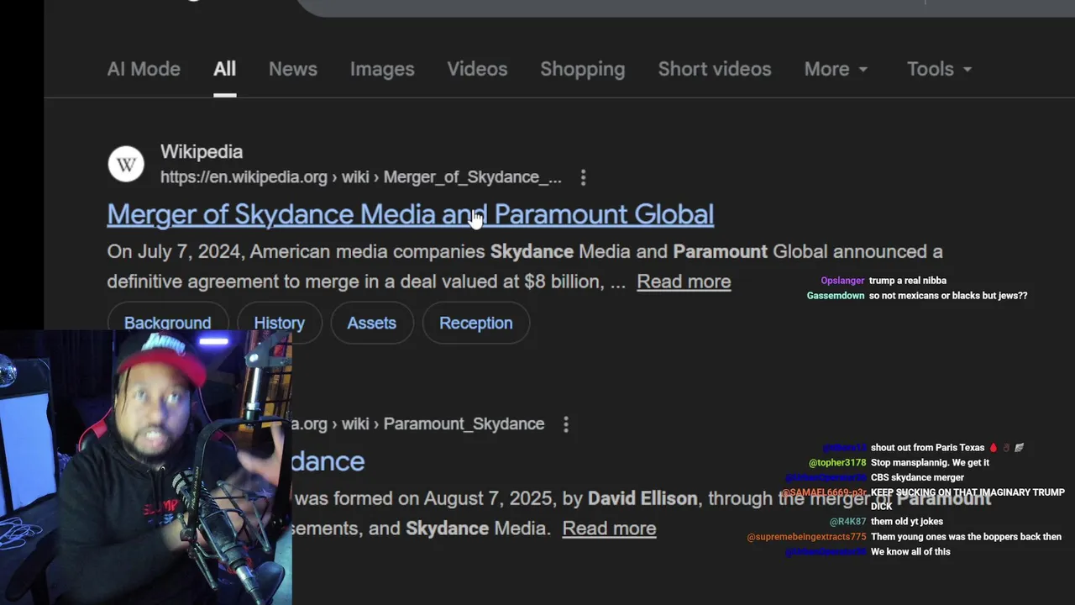
Task: Click the Paramount_Skydance URL breadcrumb
Action: point(418,424)
